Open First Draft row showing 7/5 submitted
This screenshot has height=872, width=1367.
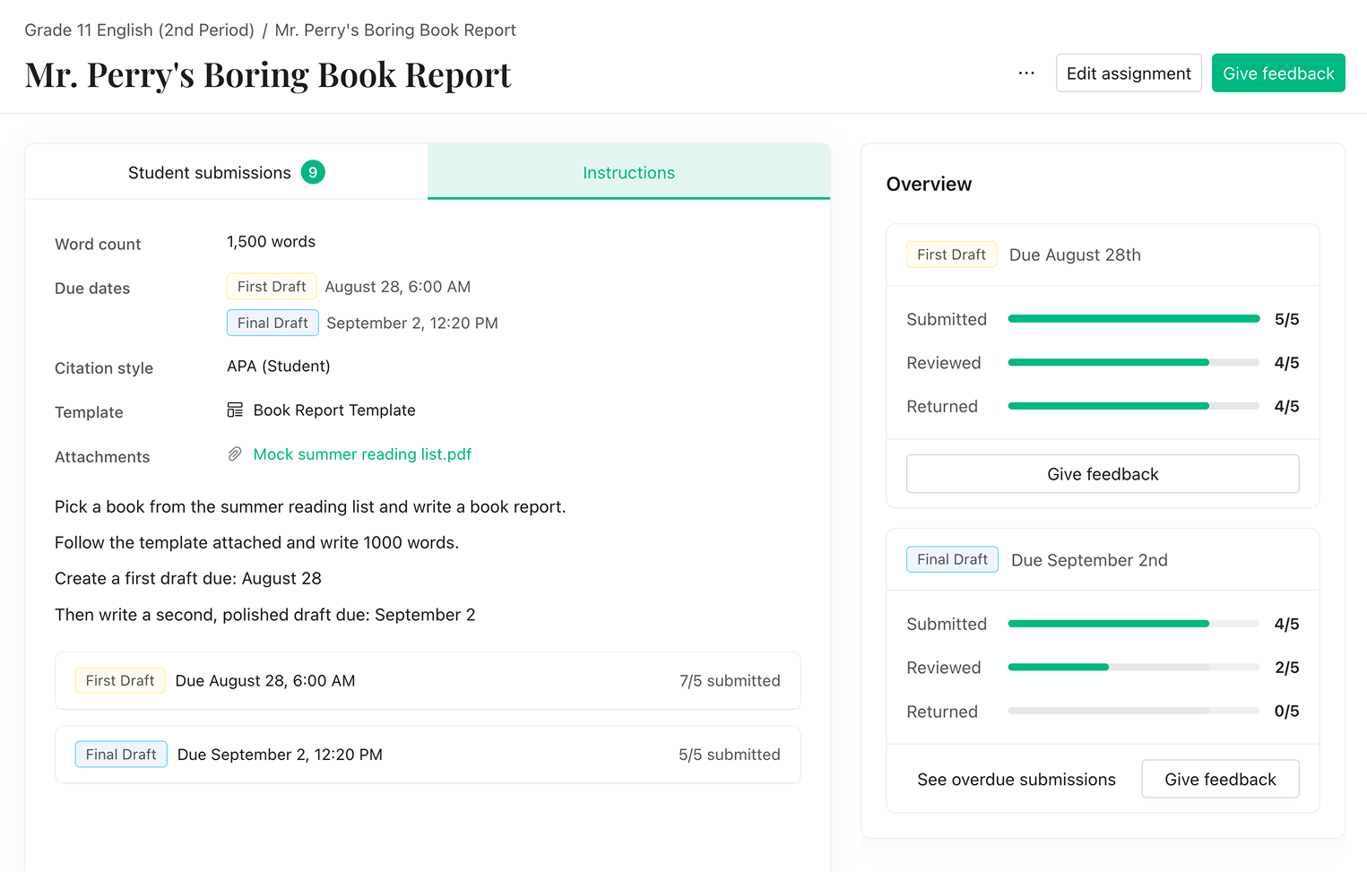point(428,681)
